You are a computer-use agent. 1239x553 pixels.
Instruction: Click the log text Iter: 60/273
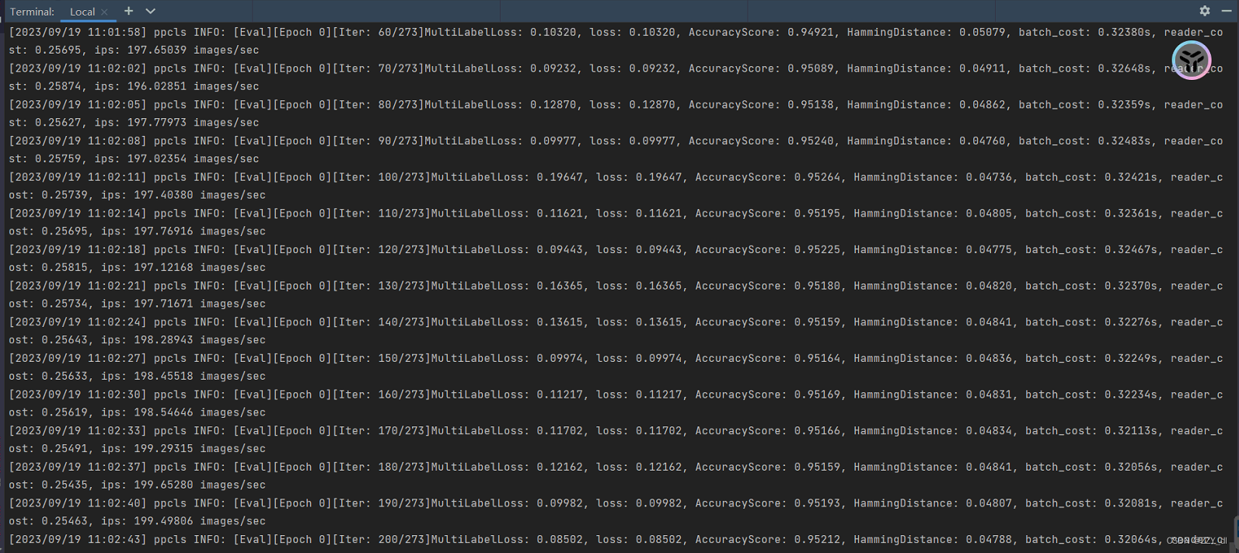(378, 32)
